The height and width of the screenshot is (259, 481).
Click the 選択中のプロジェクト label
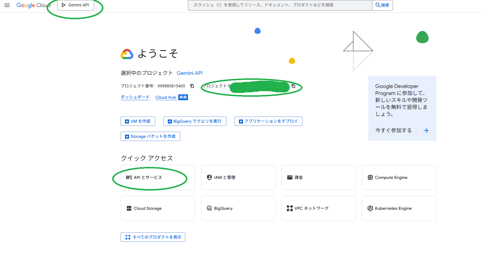pos(147,73)
